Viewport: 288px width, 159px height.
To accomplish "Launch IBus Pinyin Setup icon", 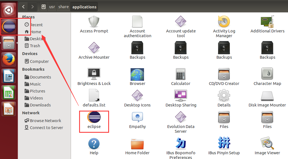I will tap(224, 143).
